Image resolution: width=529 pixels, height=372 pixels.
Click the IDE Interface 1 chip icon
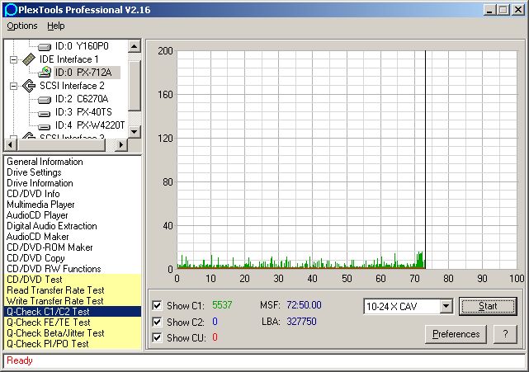point(29,59)
